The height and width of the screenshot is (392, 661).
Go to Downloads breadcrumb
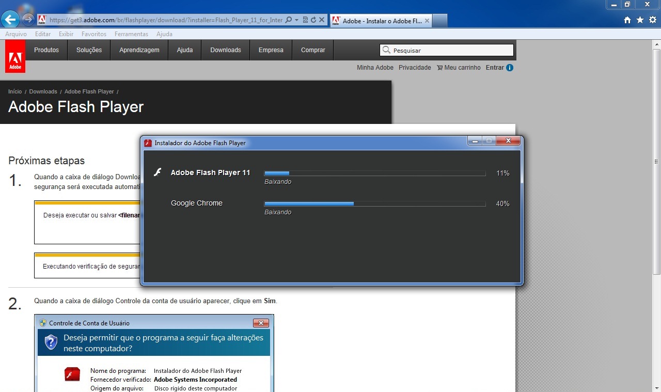click(x=43, y=91)
